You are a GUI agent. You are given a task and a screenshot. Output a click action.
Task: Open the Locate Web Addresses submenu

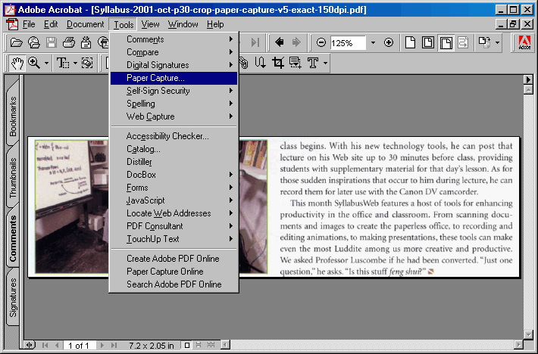pyautogui.click(x=174, y=213)
